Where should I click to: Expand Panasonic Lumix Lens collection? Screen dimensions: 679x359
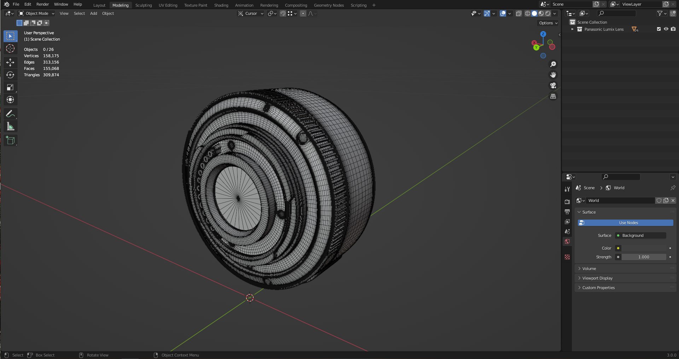coord(572,29)
